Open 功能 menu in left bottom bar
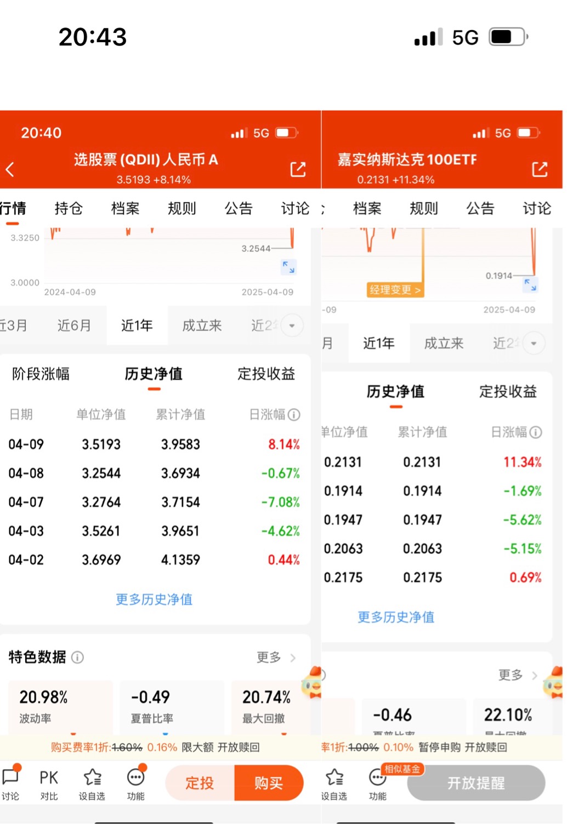Screen dimensions: 567x824 pos(135,783)
